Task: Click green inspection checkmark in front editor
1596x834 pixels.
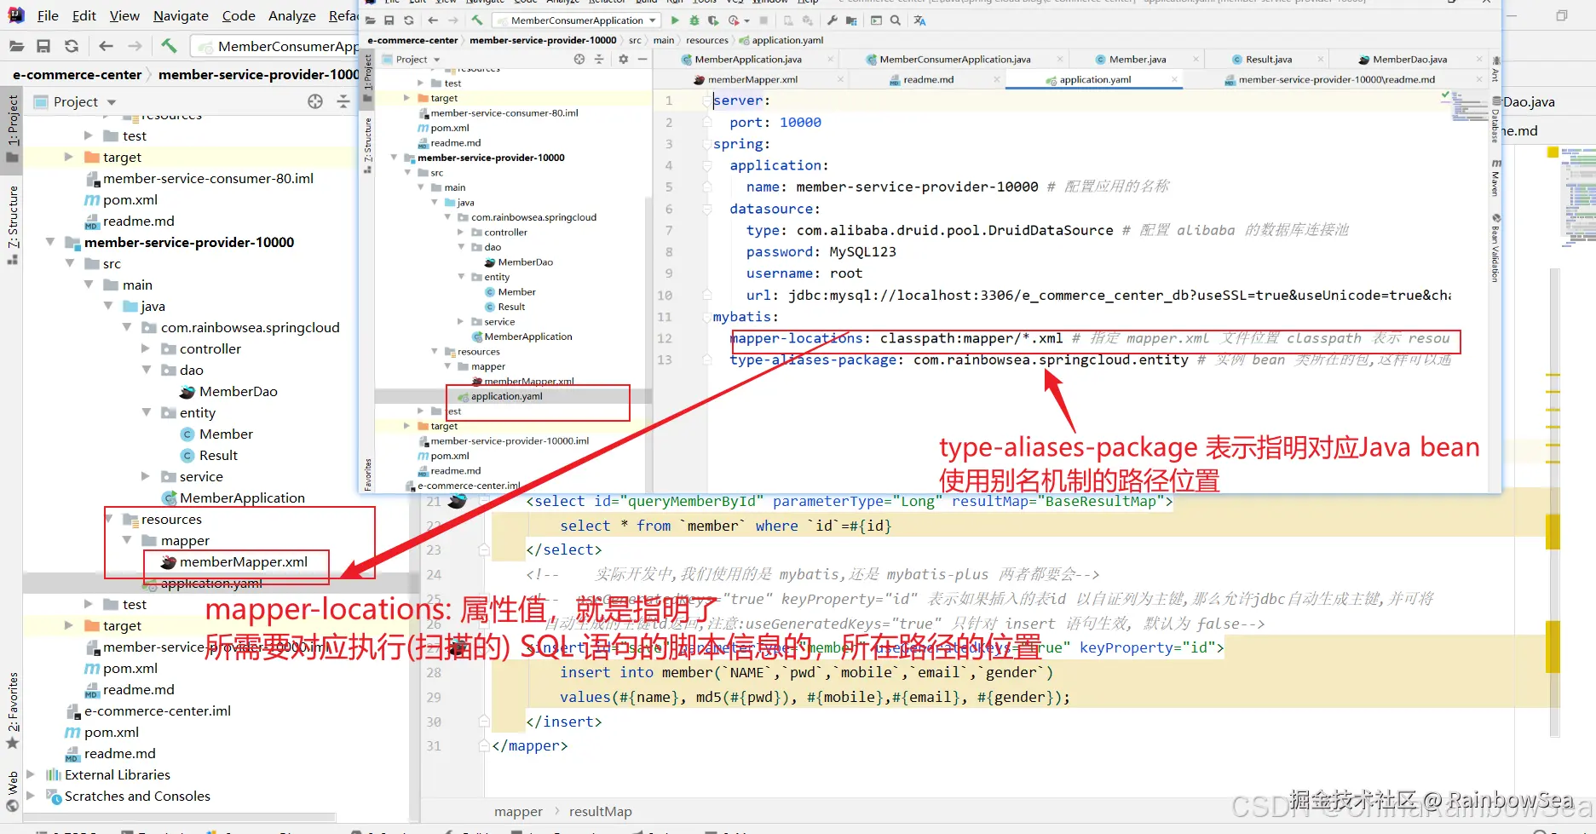Action: (x=1445, y=95)
